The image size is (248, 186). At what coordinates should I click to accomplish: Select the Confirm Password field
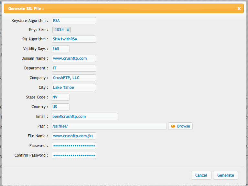click(x=74, y=155)
